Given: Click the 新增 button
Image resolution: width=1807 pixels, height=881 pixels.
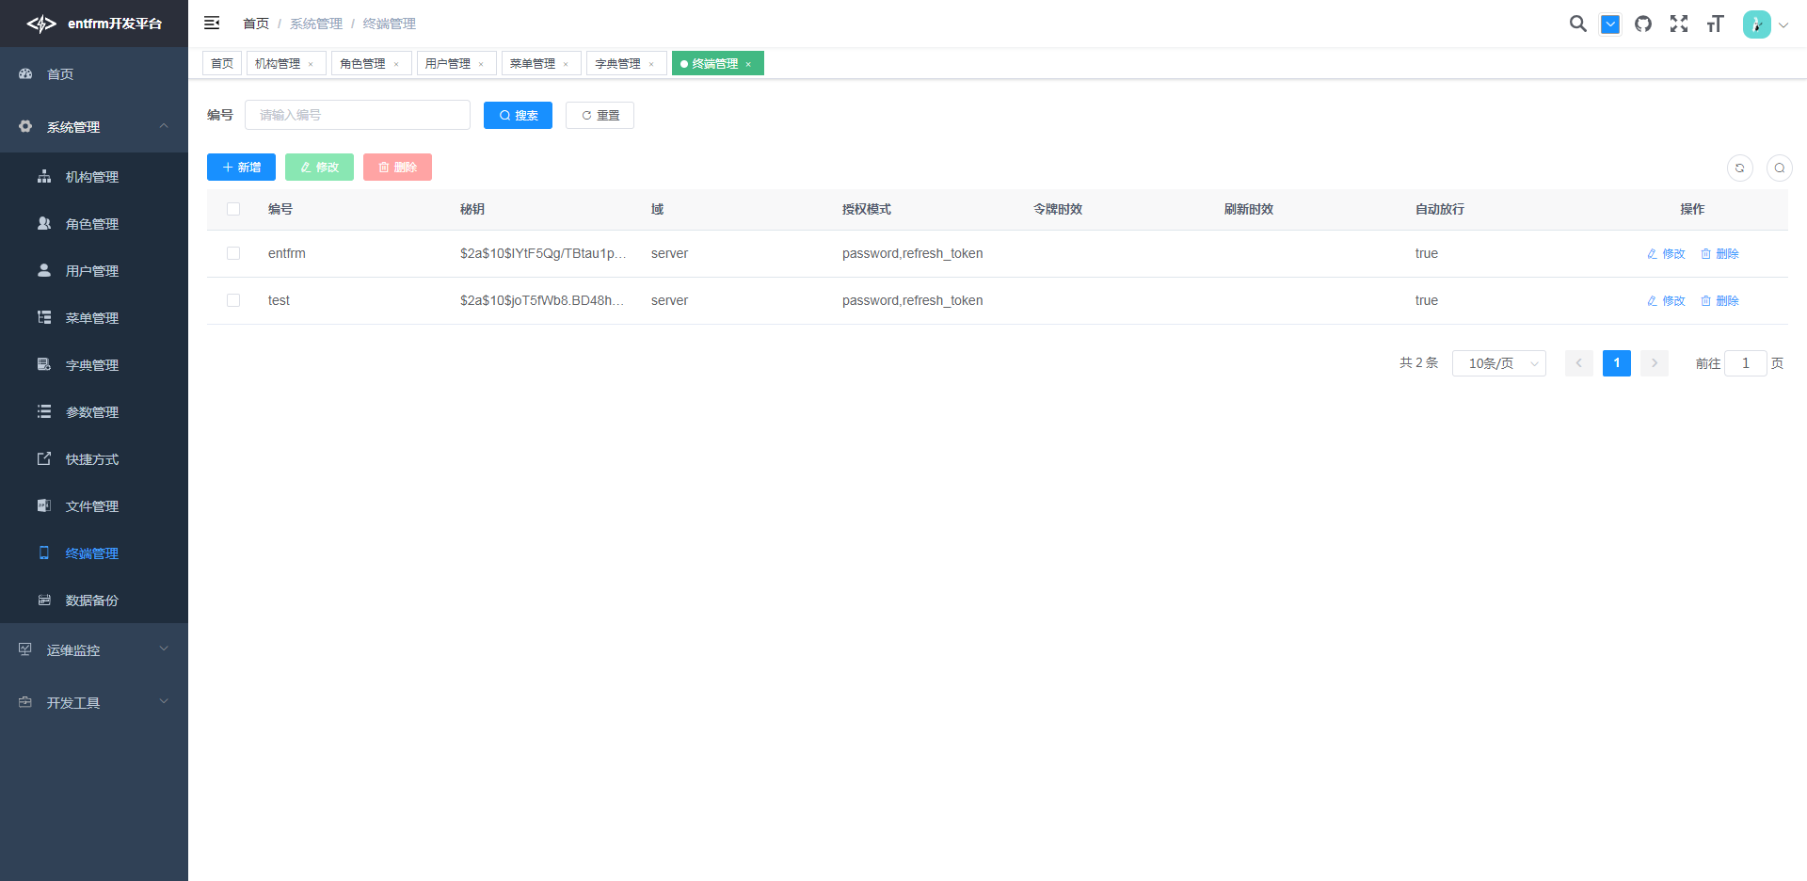Looking at the screenshot, I should (241, 167).
